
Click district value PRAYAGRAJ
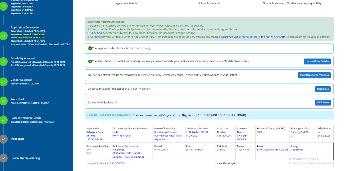pos(161,150)
